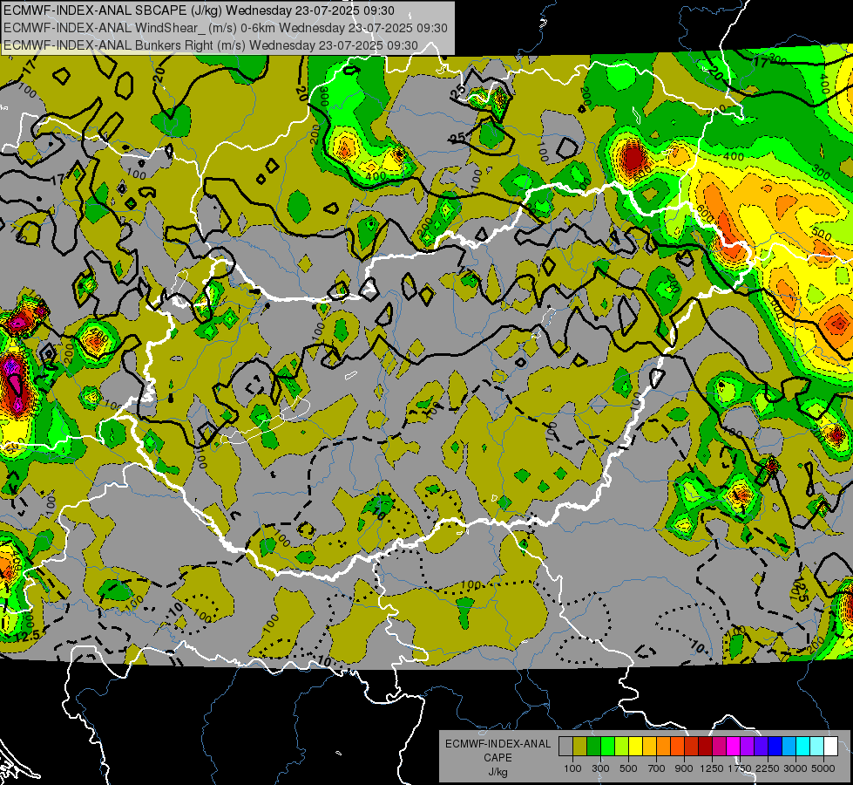The height and width of the screenshot is (785, 853).
Task: Click the ECMWF-INDEX-ANAL legend title
Action: [498, 744]
